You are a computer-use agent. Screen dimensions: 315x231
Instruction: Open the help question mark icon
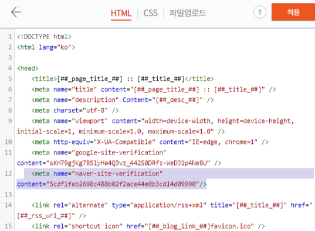pos(259,12)
